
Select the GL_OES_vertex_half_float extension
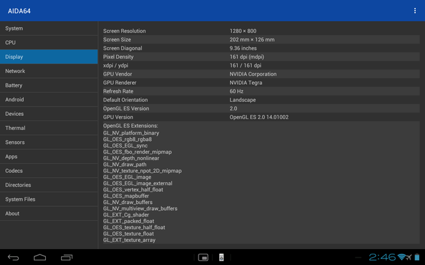pos(133,189)
